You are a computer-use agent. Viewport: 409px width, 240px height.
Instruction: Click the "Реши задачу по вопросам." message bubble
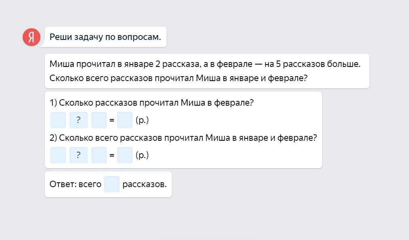point(105,37)
